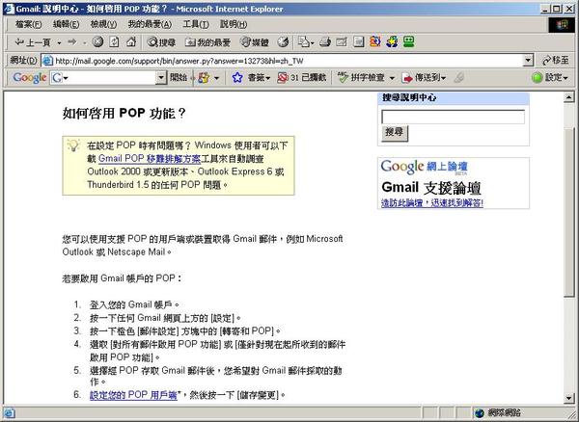Open the 編輯(E) menu
This screenshot has height=422, width=579.
66,24
